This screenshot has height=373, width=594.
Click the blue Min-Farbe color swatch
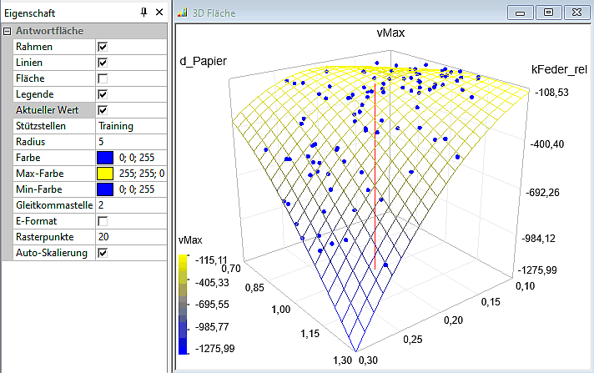click(x=105, y=189)
